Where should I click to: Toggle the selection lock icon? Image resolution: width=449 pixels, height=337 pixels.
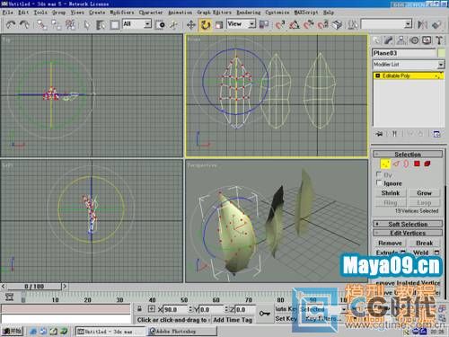139,309
